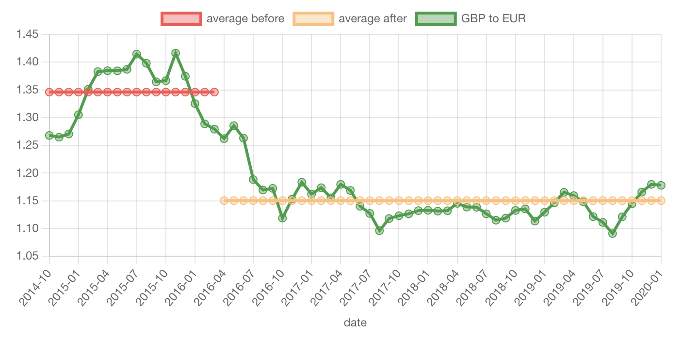682x338 pixels.
Task: Click the date axis title
Action: click(355, 323)
